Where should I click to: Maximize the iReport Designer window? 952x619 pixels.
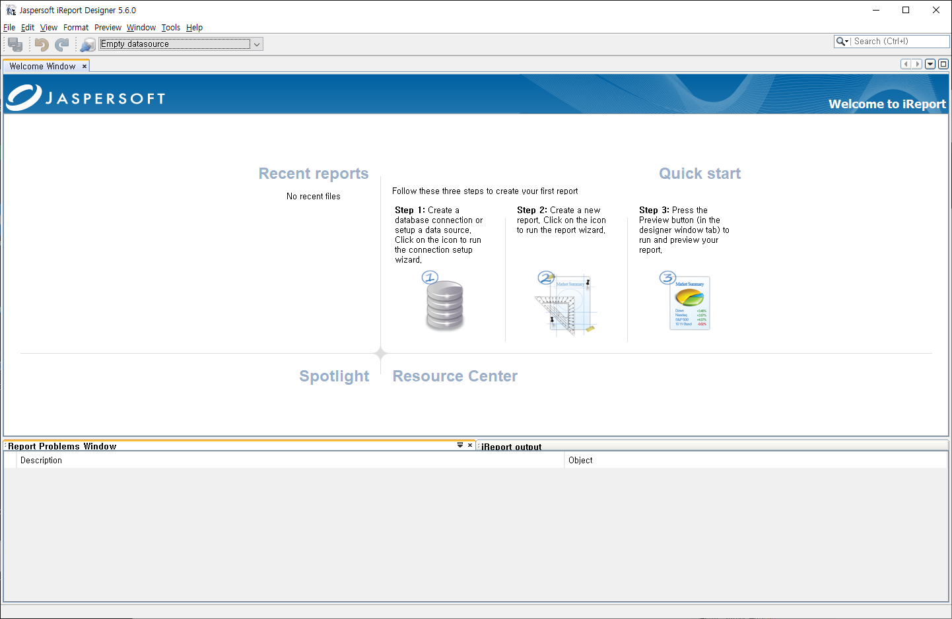tap(906, 10)
